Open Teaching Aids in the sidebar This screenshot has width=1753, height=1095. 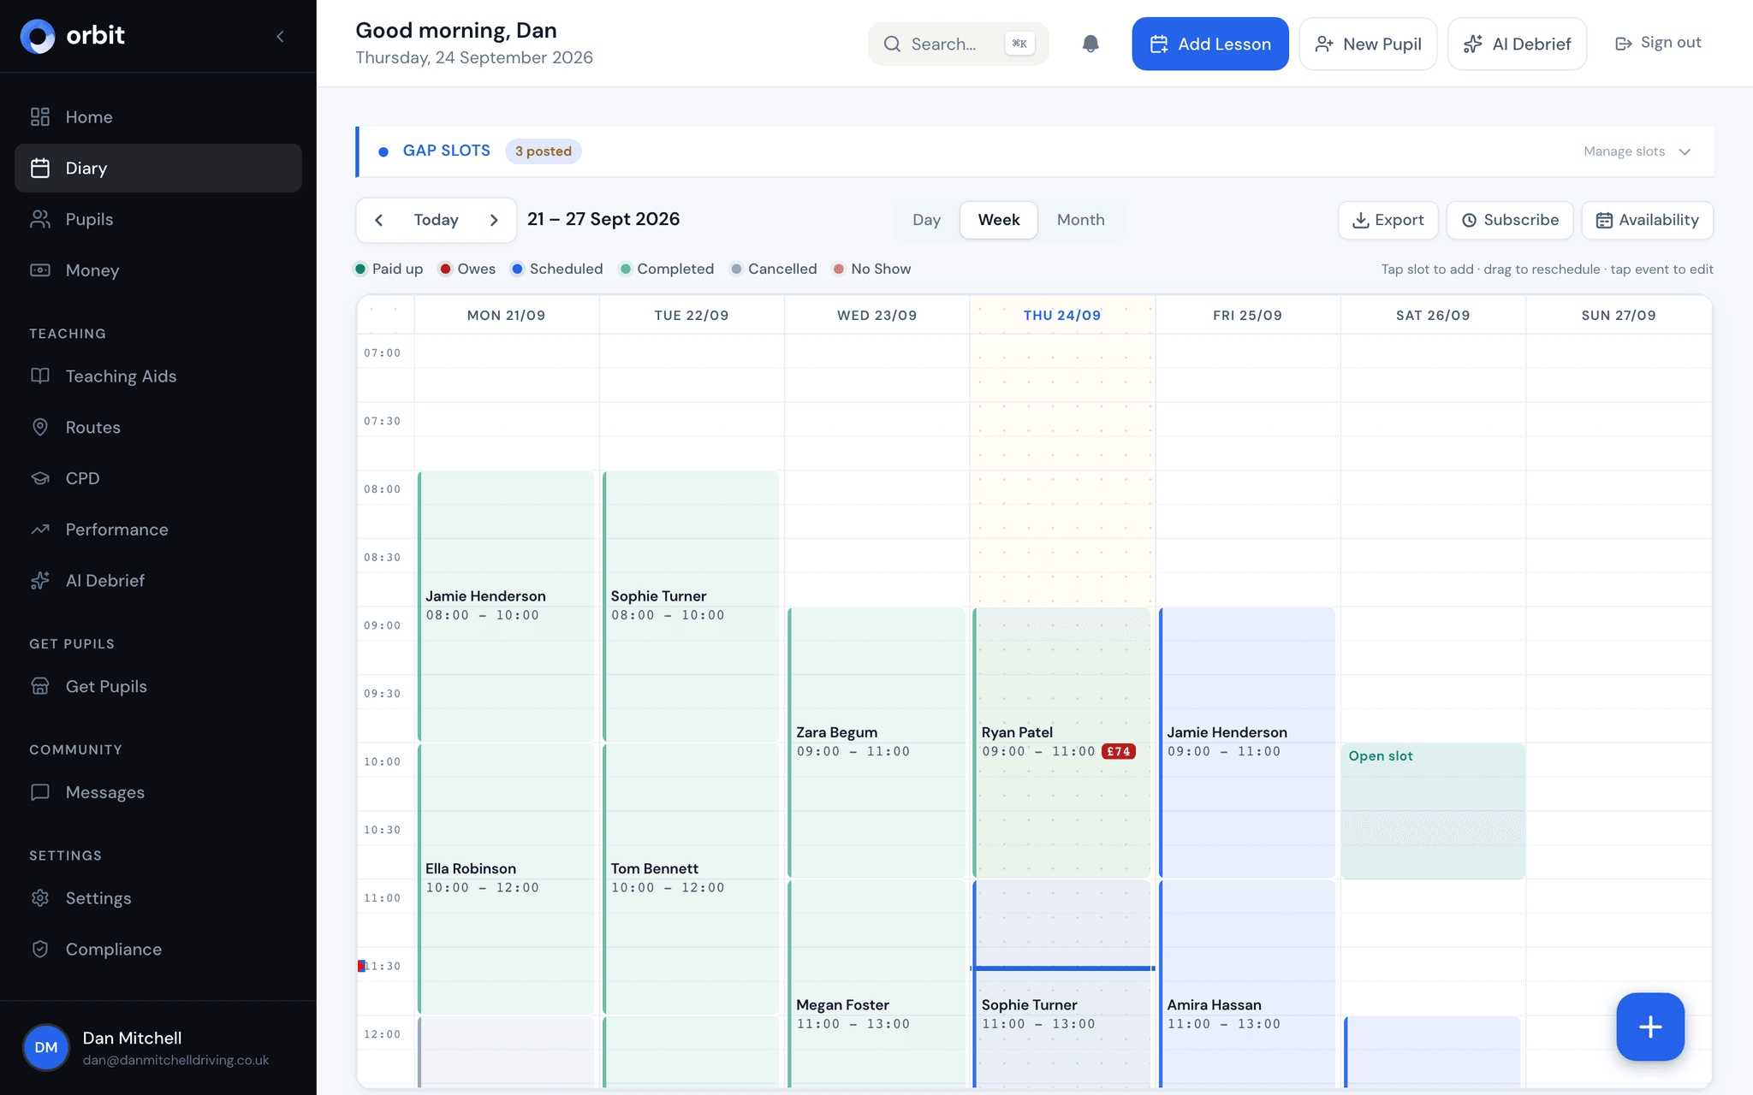[158, 376]
